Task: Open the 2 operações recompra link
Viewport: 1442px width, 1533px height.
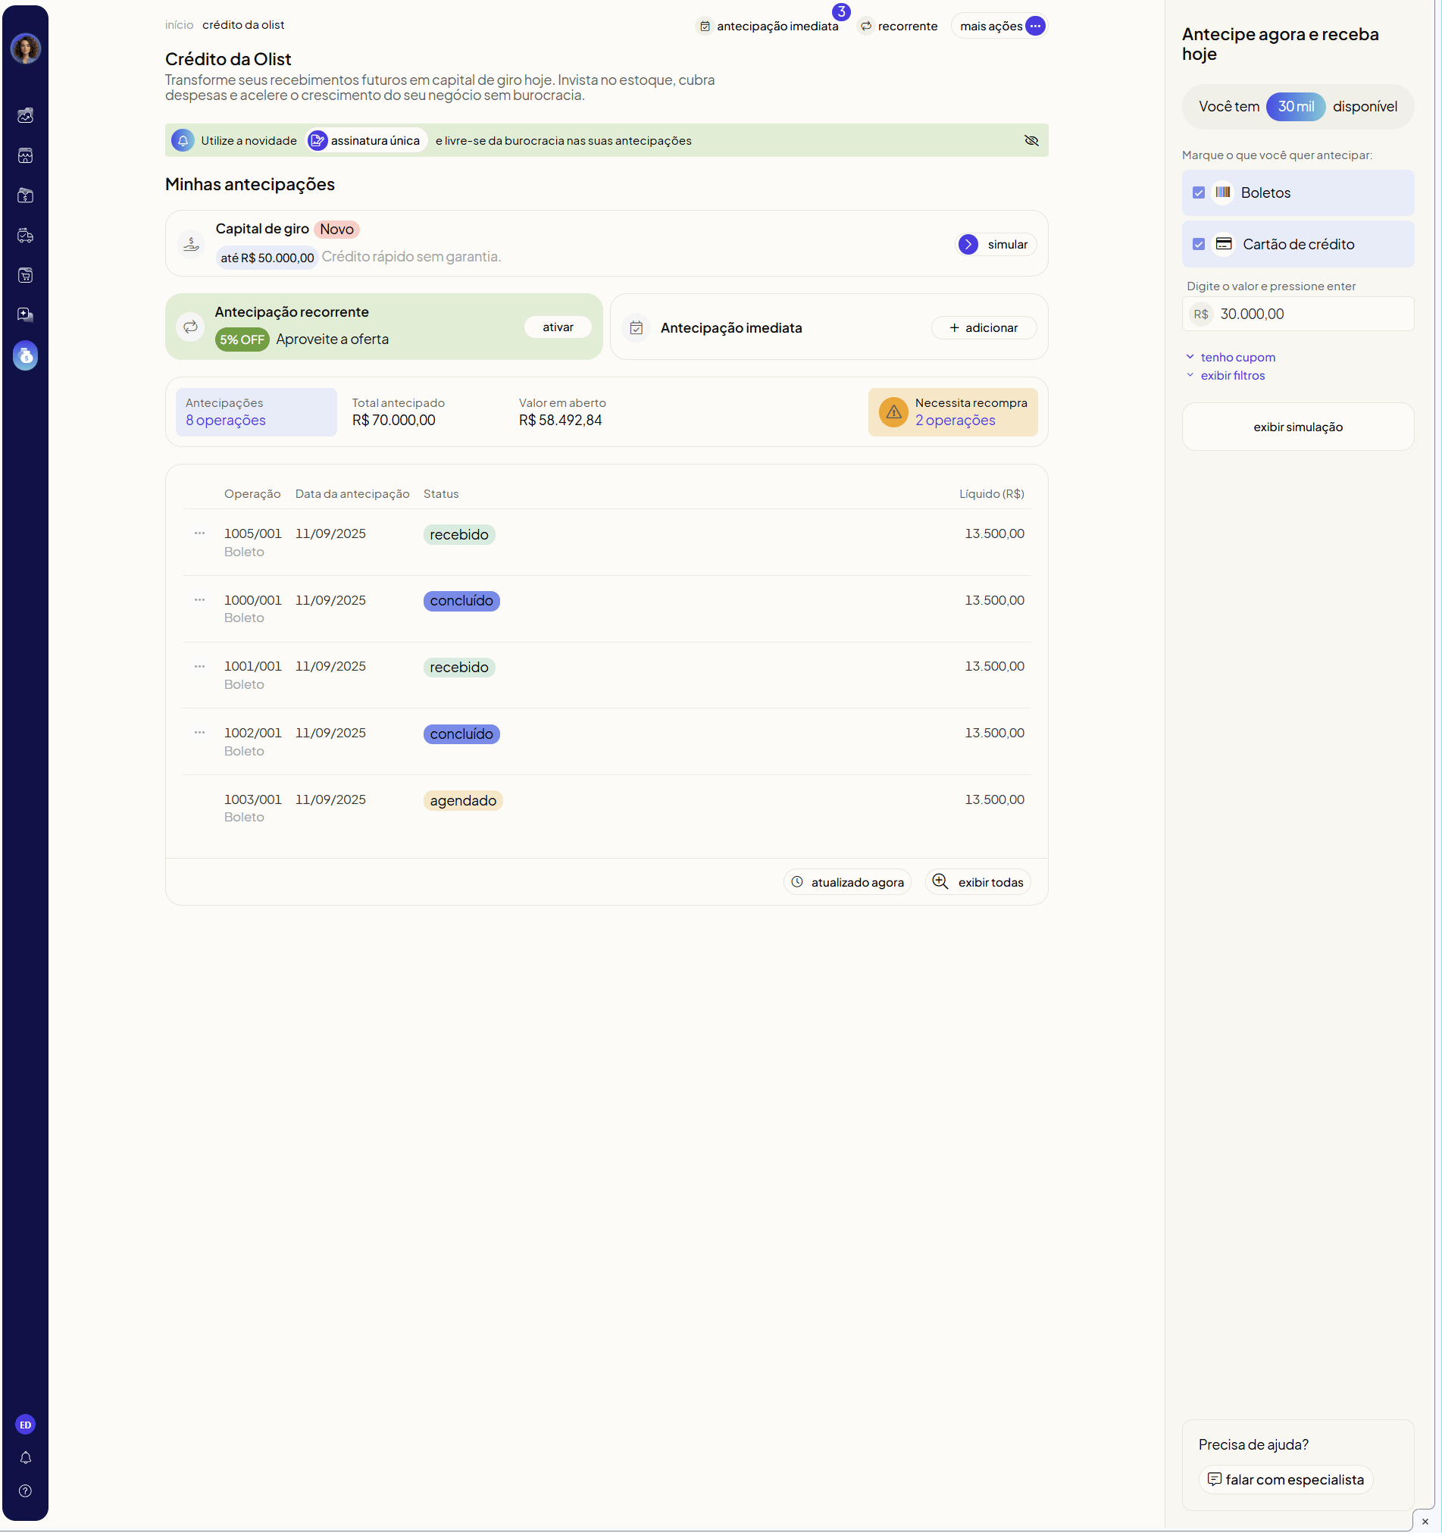Action: (x=955, y=421)
